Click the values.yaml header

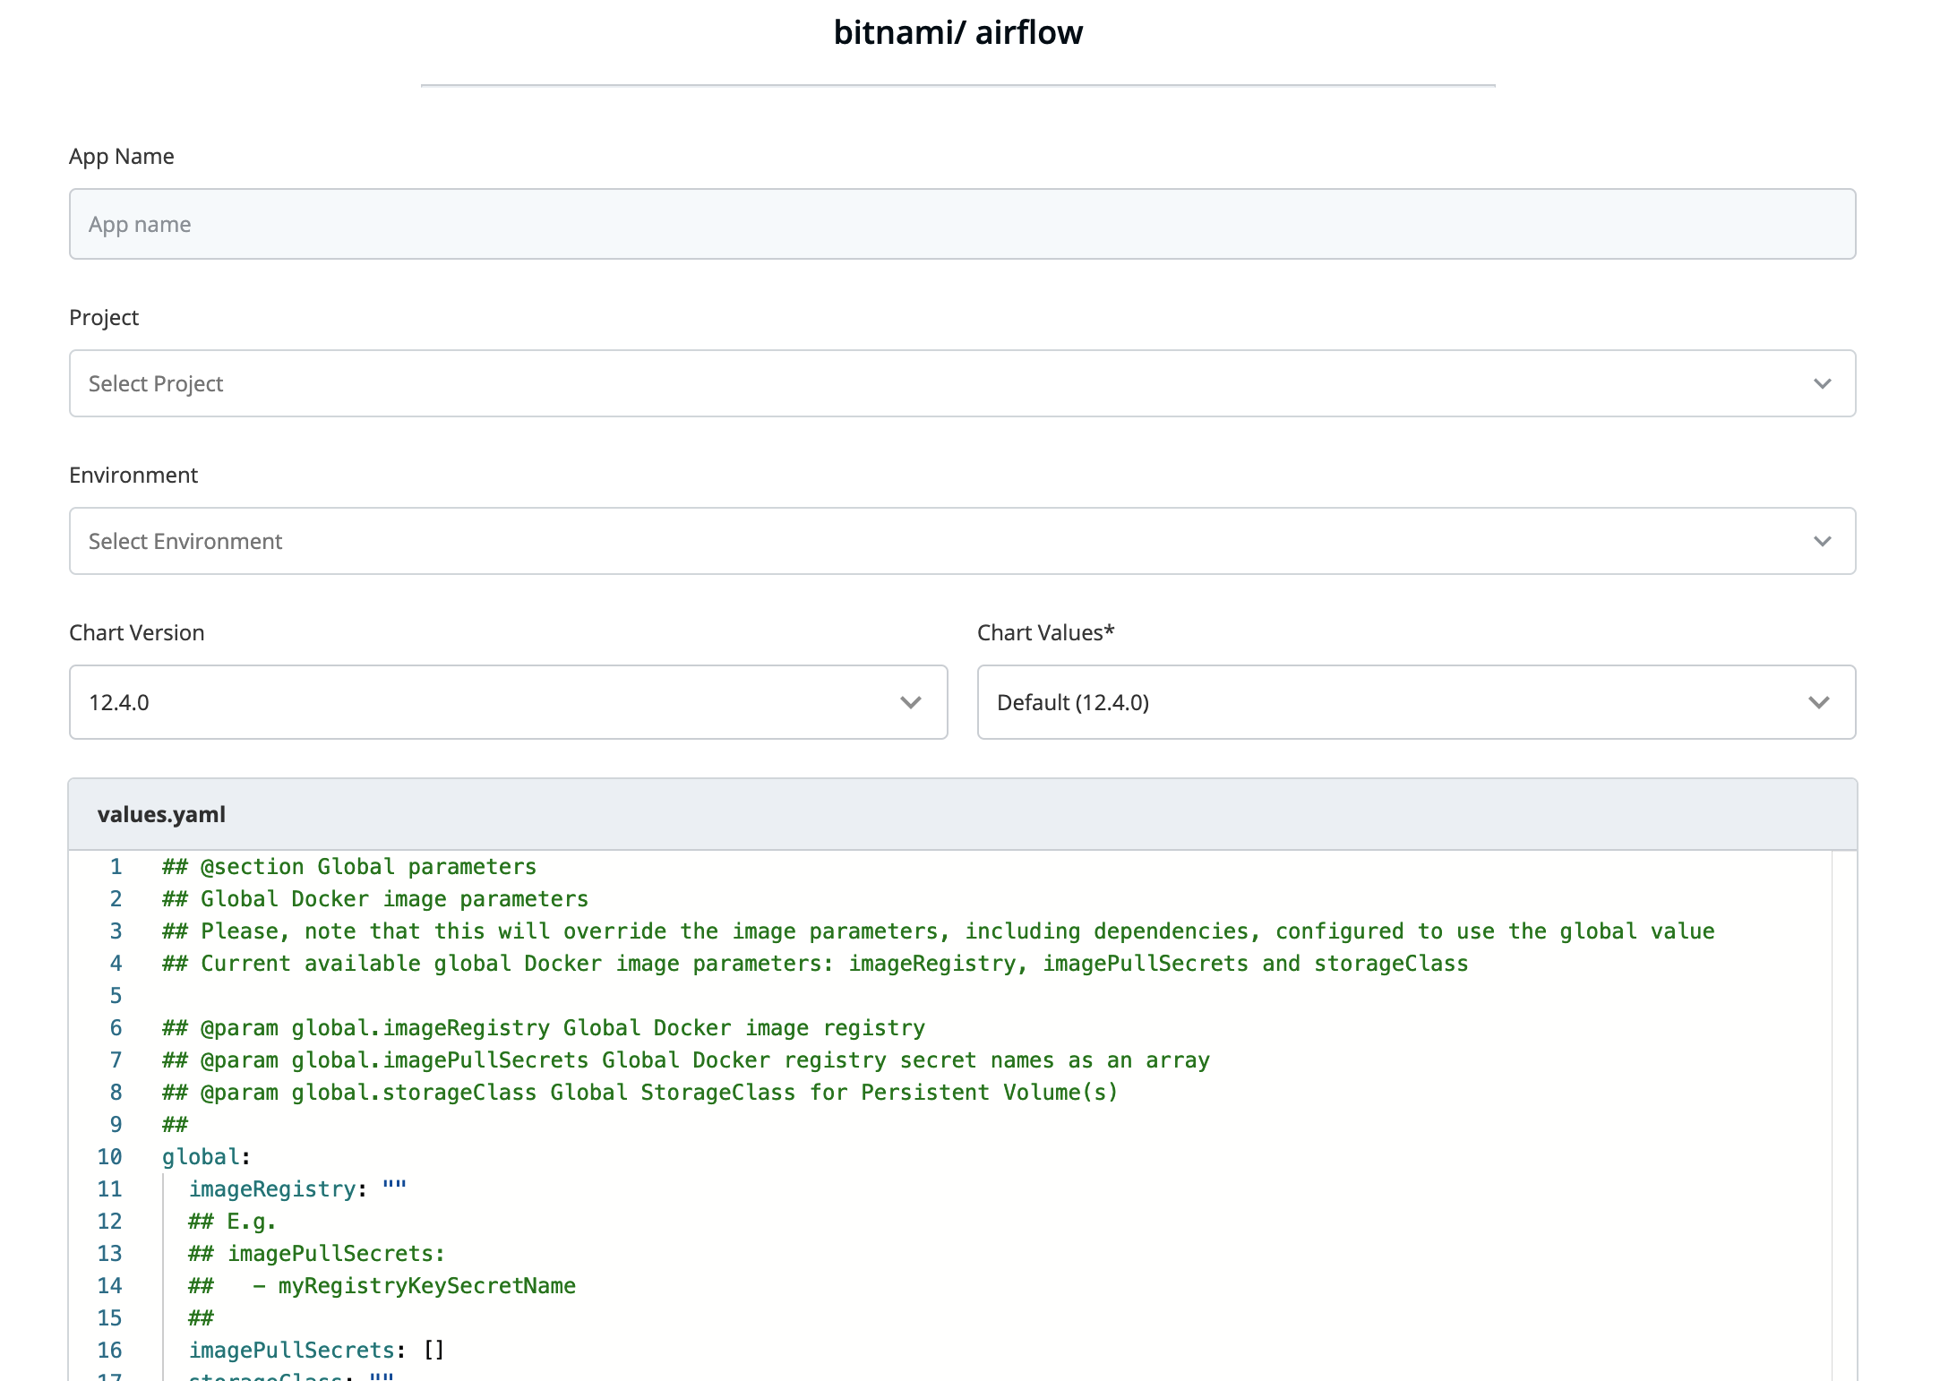pyautogui.click(x=962, y=814)
